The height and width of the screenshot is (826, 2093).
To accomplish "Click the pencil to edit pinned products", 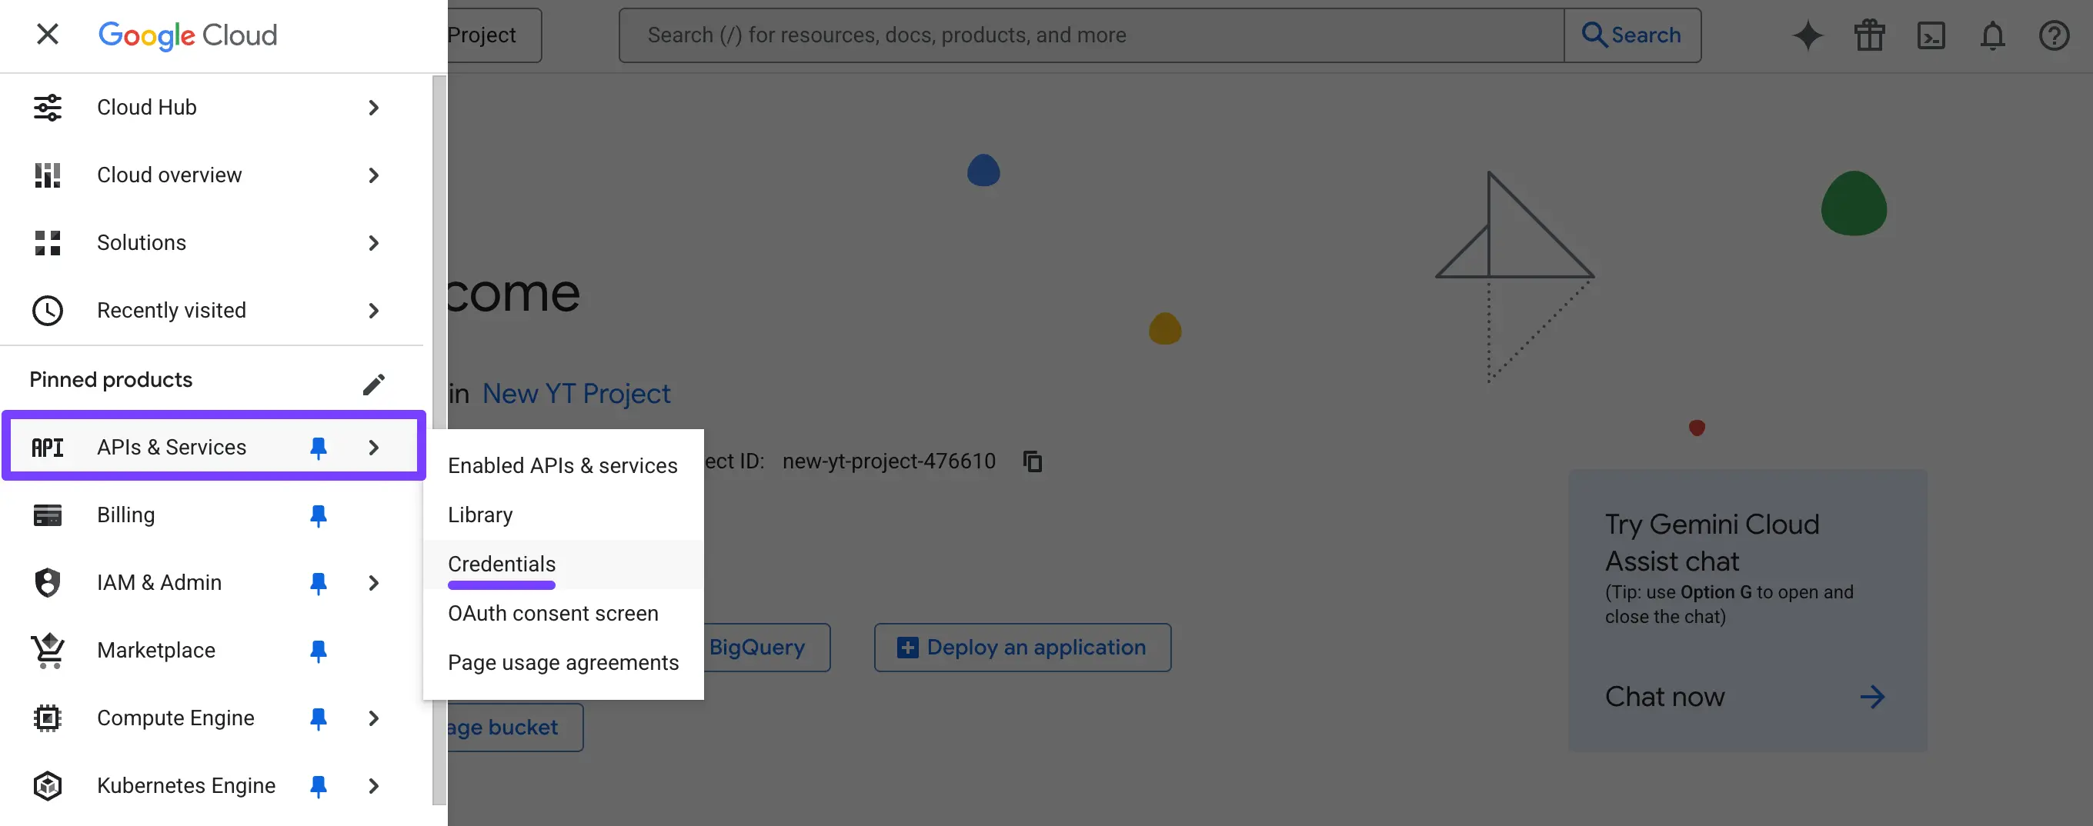I will point(374,383).
